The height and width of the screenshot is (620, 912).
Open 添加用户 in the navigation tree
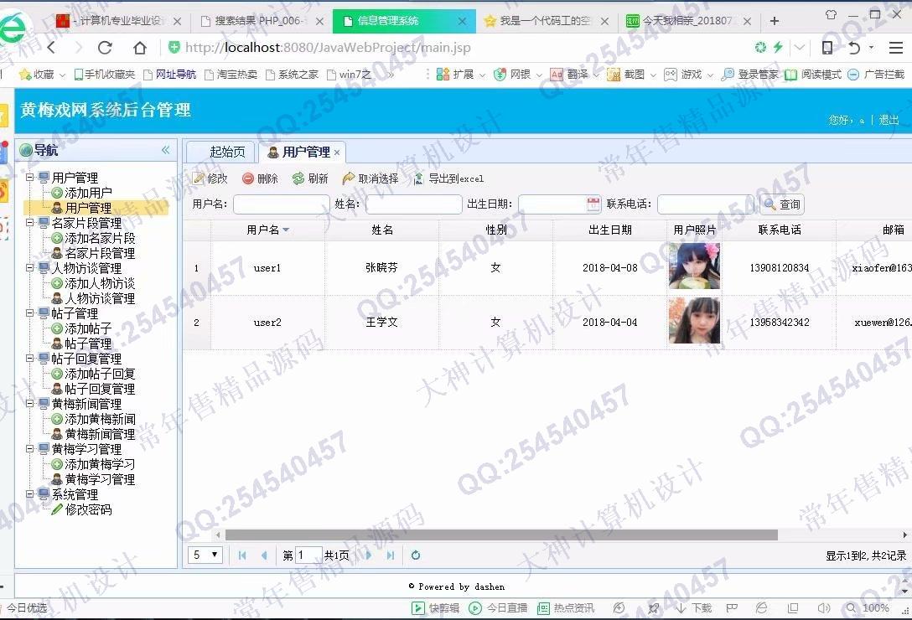[x=88, y=193]
